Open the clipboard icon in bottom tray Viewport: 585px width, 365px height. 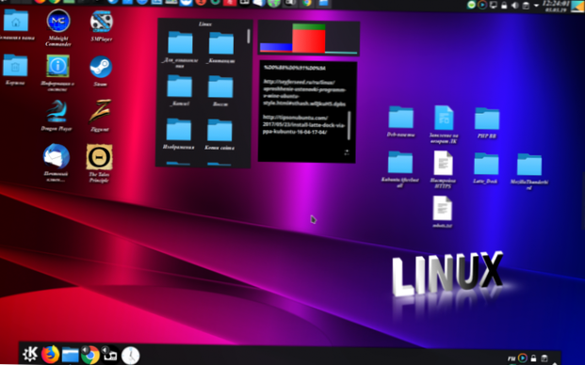544,357
